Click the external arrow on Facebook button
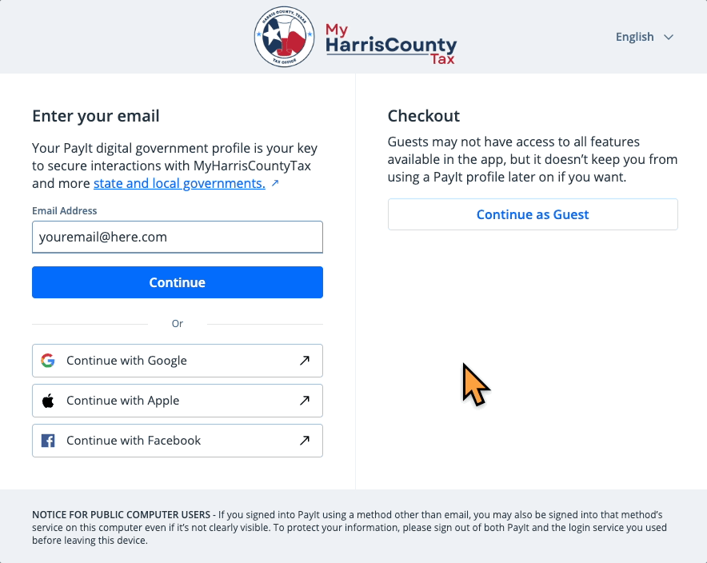 click(305, 441)
